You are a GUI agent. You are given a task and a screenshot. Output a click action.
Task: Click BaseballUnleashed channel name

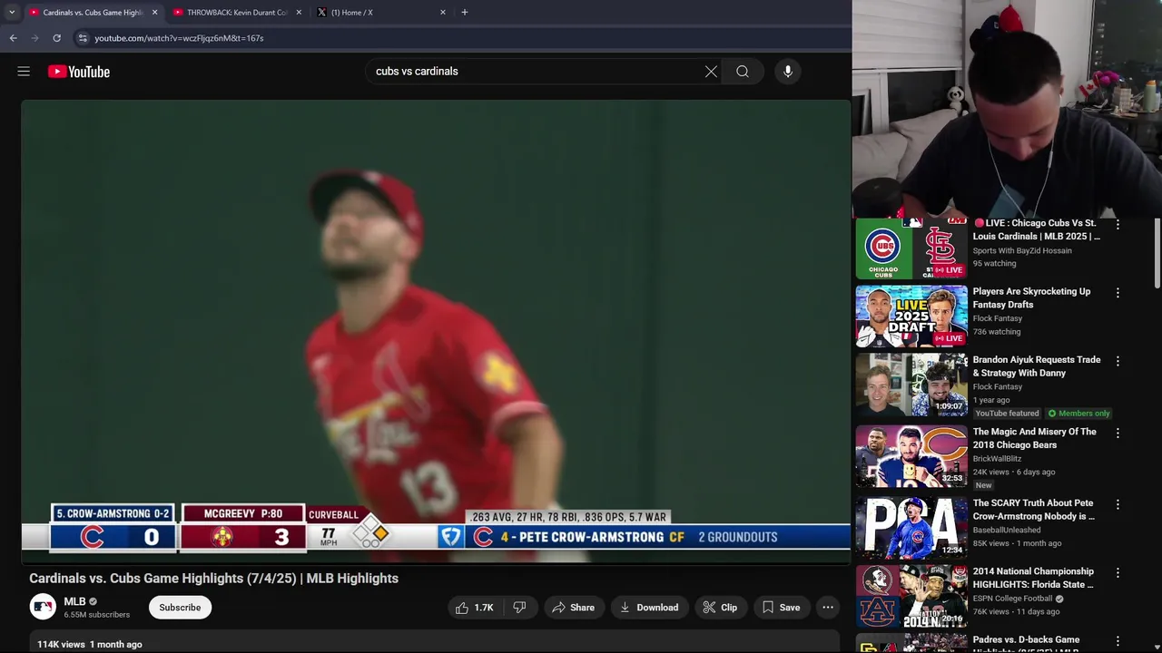[x=1007, y=530]
